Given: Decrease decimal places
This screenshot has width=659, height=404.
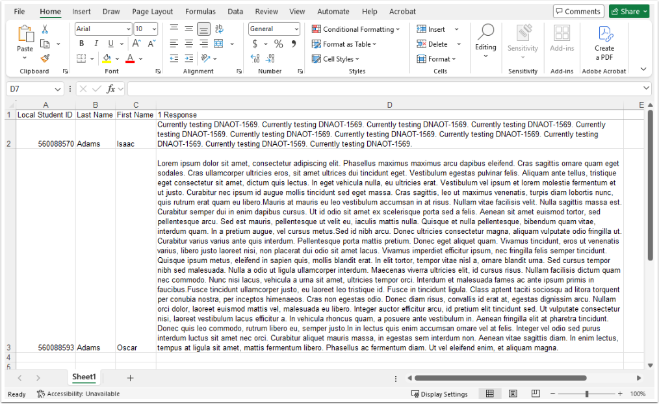Looking at the screenshot, I should [x=270, y=58].
